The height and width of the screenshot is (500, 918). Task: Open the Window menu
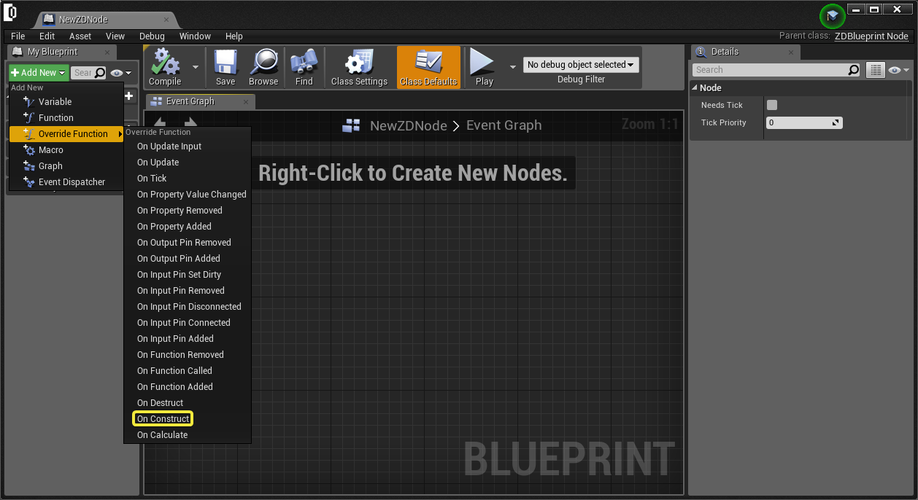click(x=195, y=36)
